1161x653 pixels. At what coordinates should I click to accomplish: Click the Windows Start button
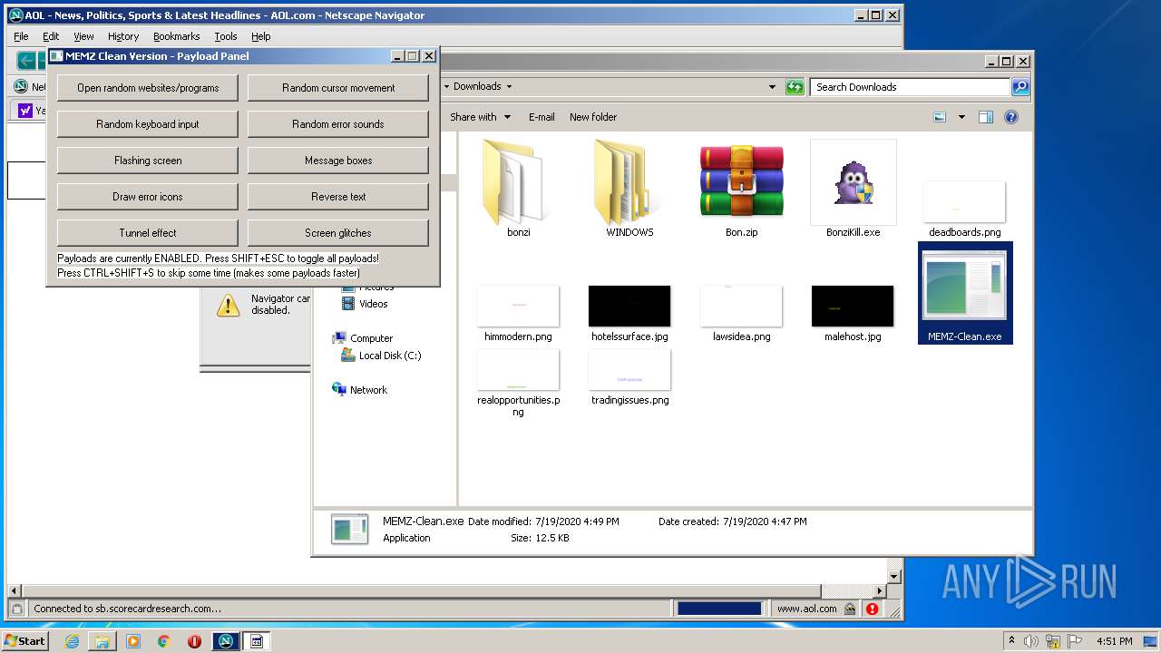pyautogui.click(x=24, y=641)
